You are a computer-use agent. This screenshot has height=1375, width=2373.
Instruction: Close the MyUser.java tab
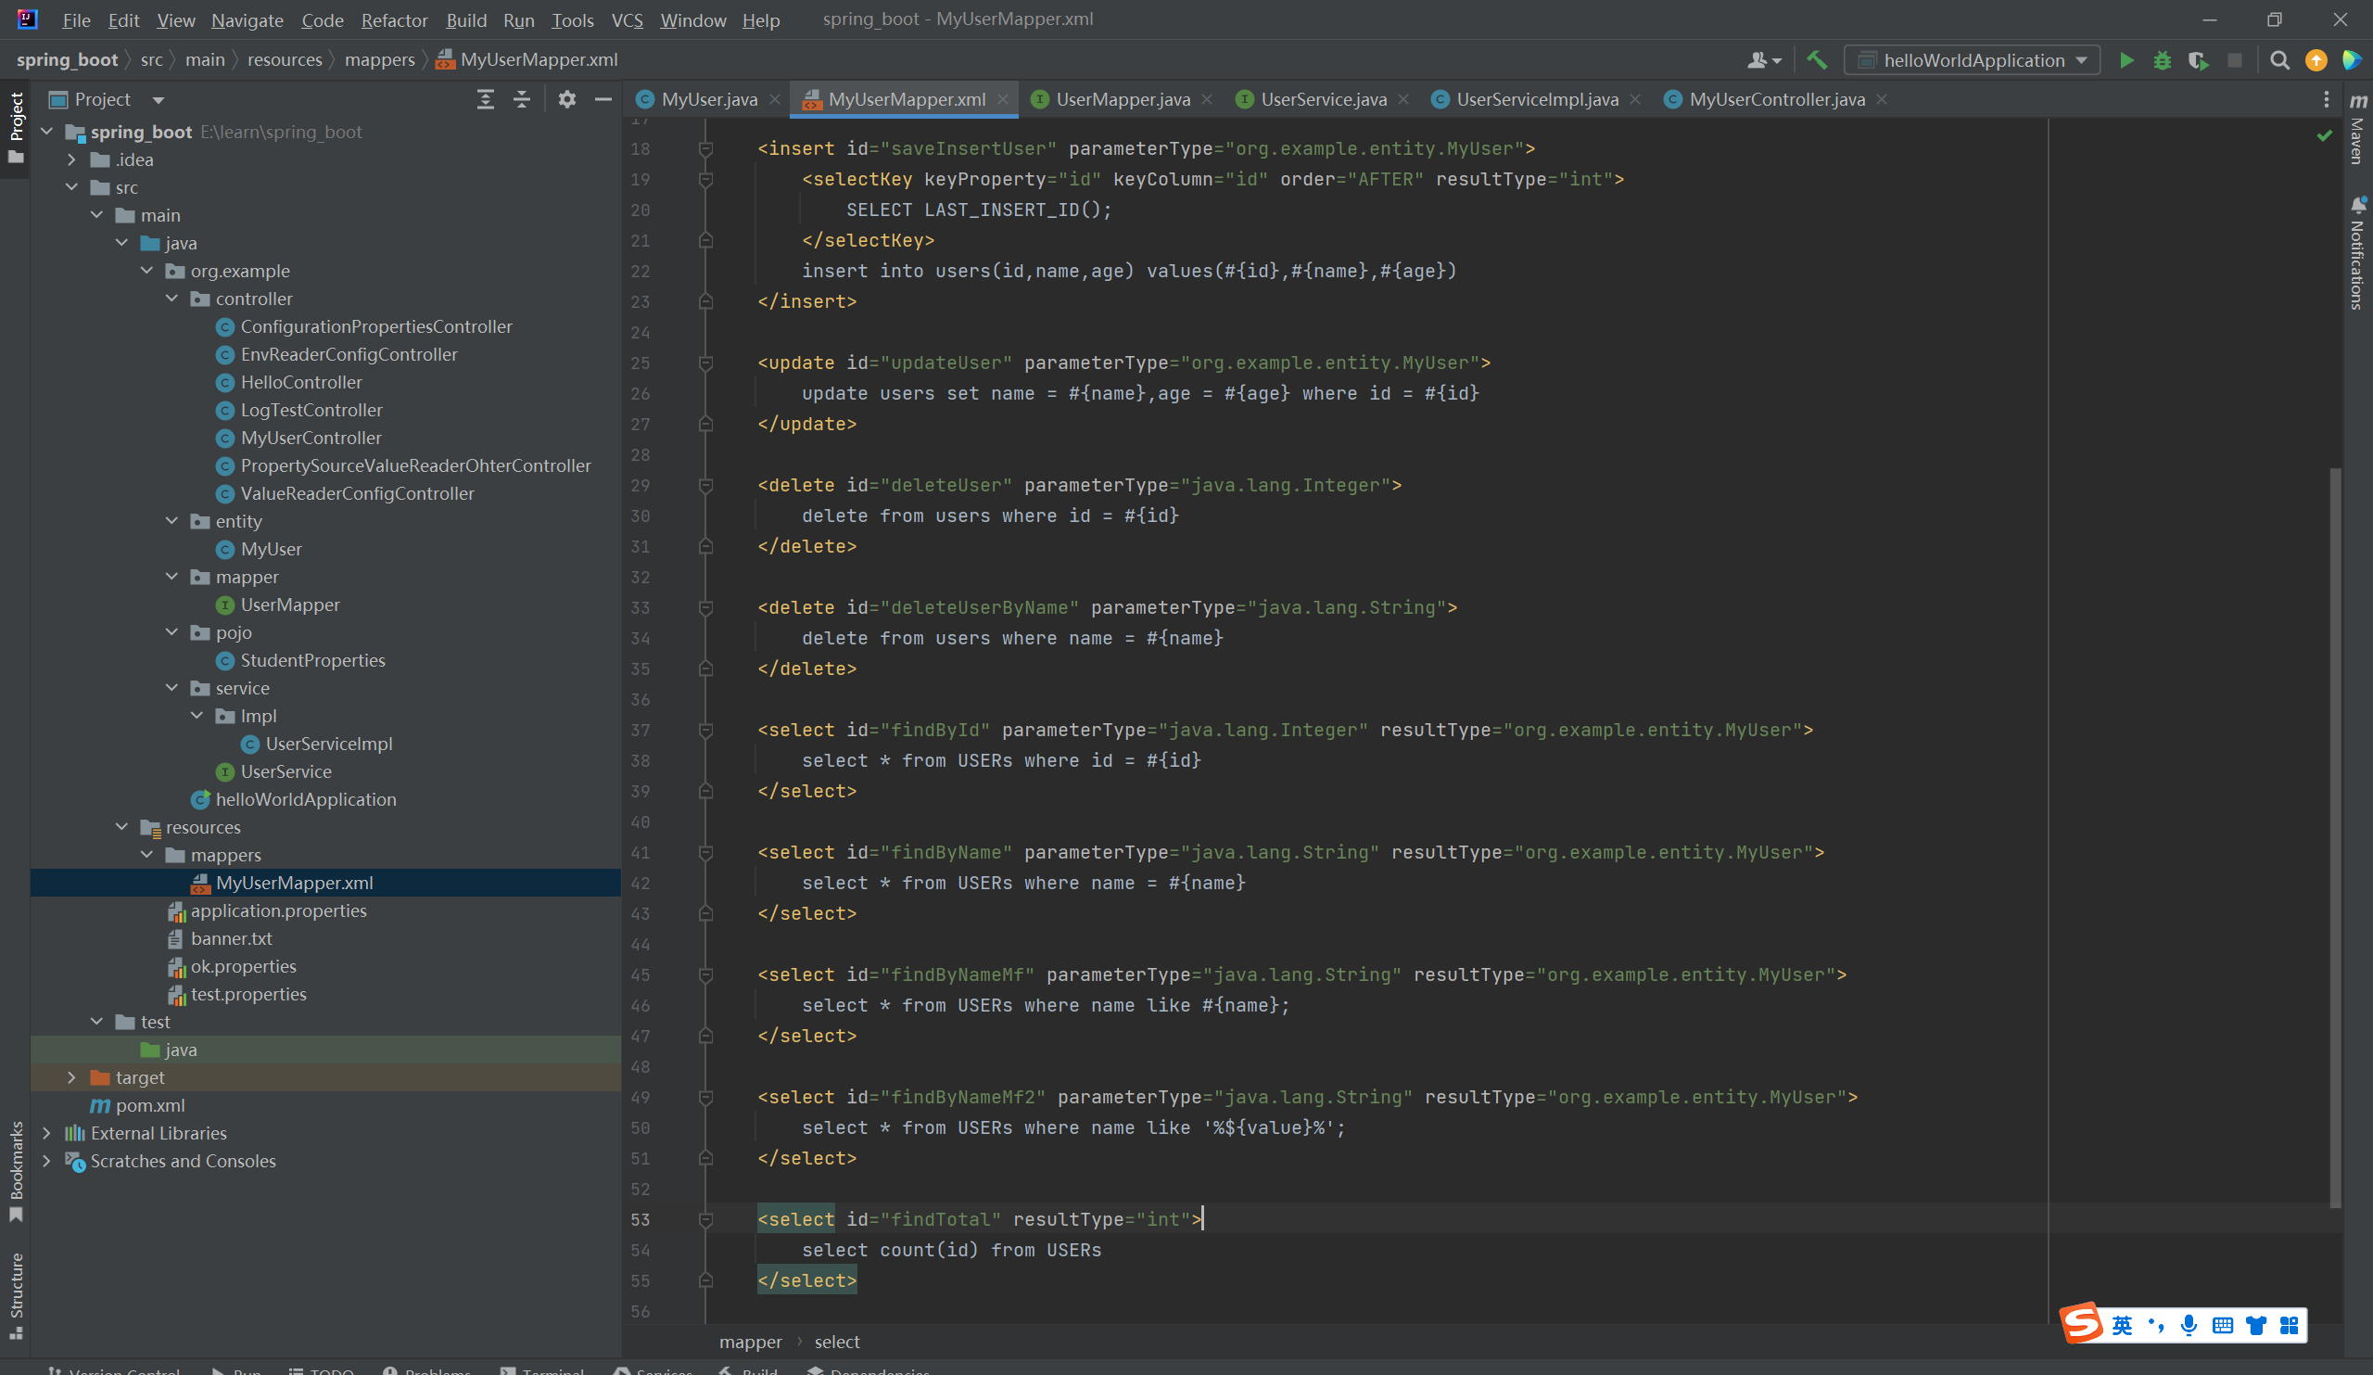tap(774, 100)
